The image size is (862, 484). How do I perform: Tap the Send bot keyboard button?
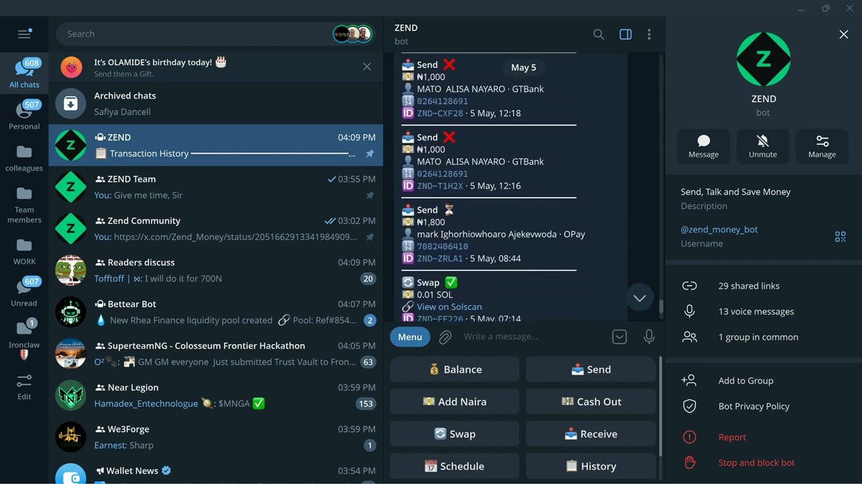click(x=591, y=369)
